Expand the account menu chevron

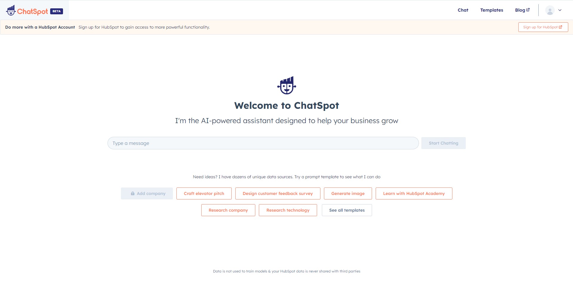(560, 10)
